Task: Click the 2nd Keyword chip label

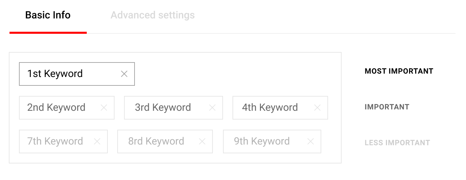Action: [56, 108]
